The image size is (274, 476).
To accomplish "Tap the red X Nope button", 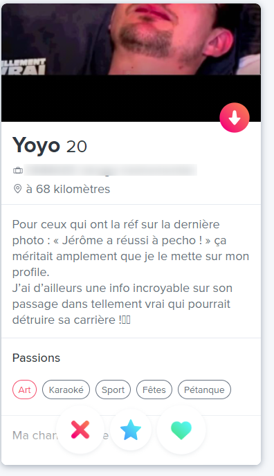I will (x=80, y=430).
